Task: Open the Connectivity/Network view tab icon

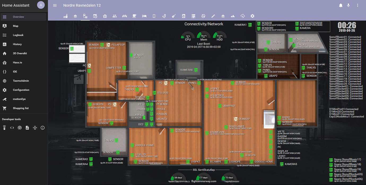Action: click(x=85, y=16)
